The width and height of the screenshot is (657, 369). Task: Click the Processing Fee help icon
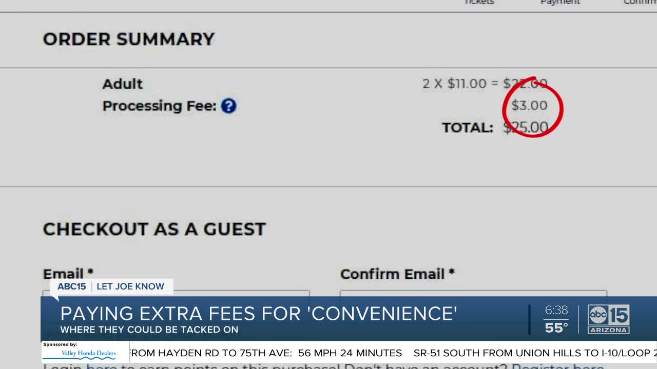pos(228,106)
